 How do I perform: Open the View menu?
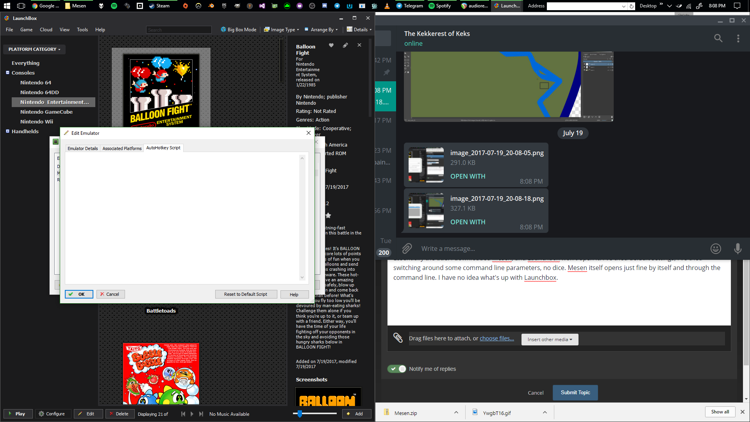(x=64, y=30)
